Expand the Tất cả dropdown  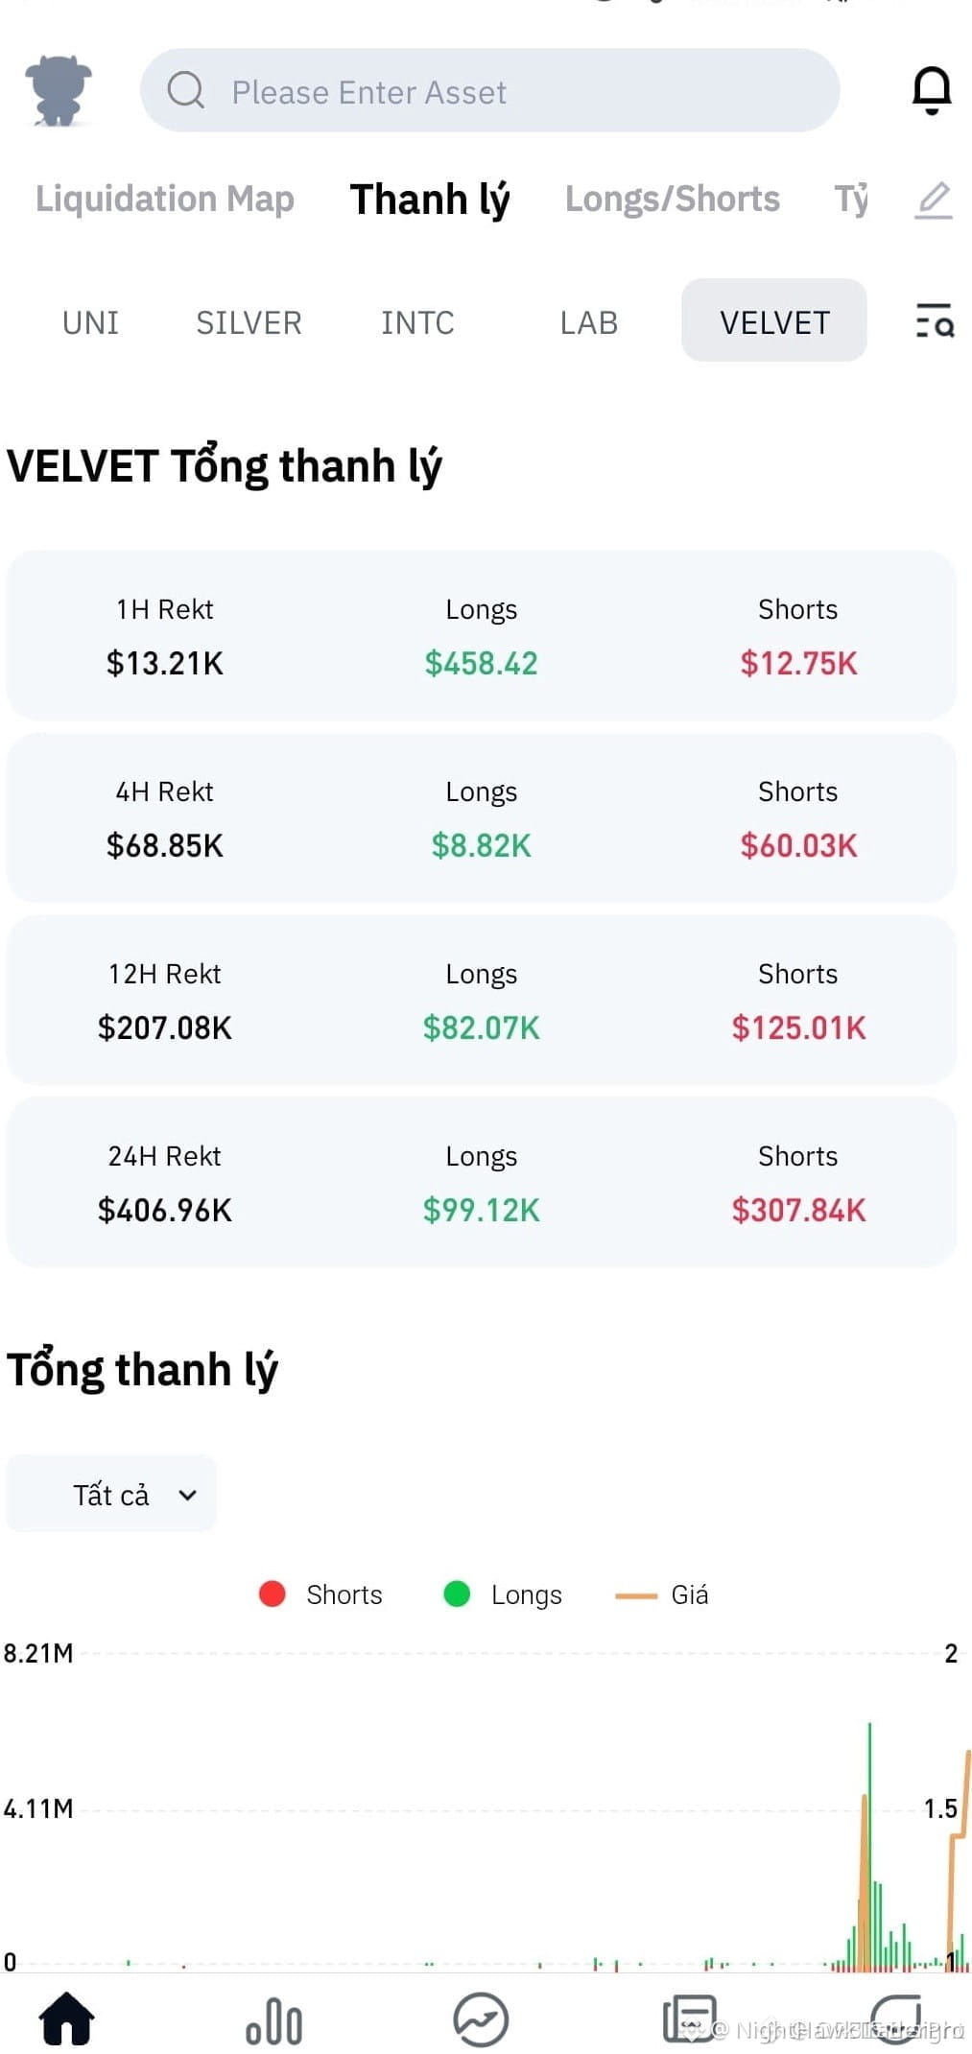click(x=111, y=1494)
